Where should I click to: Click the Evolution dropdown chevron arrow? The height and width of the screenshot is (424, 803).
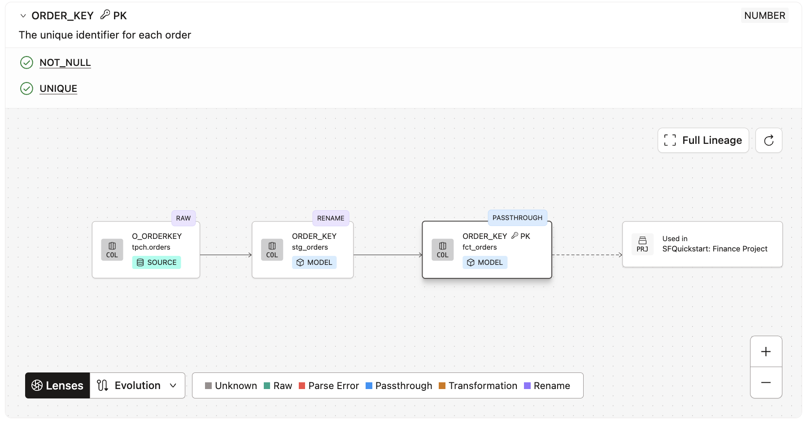(173, 385)
